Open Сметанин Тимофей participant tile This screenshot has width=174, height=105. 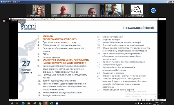click(88, 10)
